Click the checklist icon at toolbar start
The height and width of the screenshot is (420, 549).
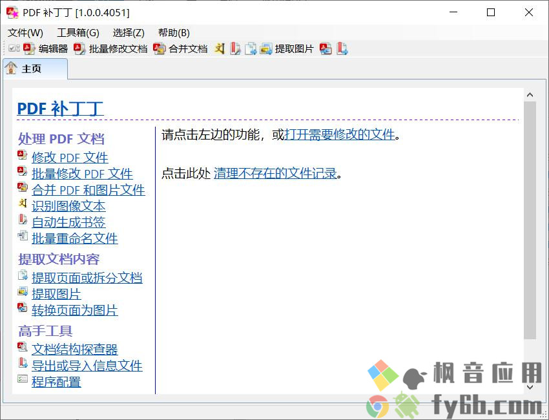tap(14, 48)
